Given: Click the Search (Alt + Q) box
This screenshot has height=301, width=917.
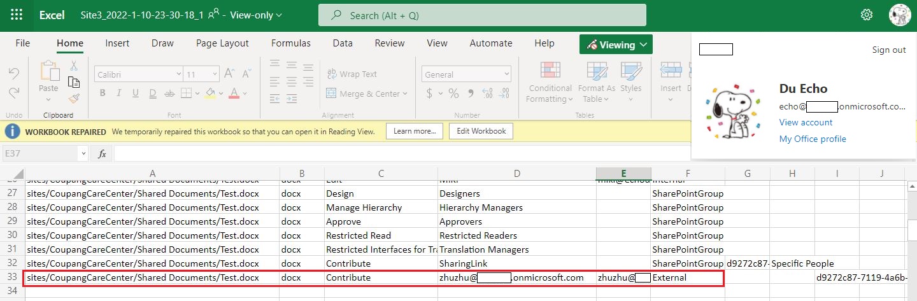Looking at the screenshot, I should 482,15.
